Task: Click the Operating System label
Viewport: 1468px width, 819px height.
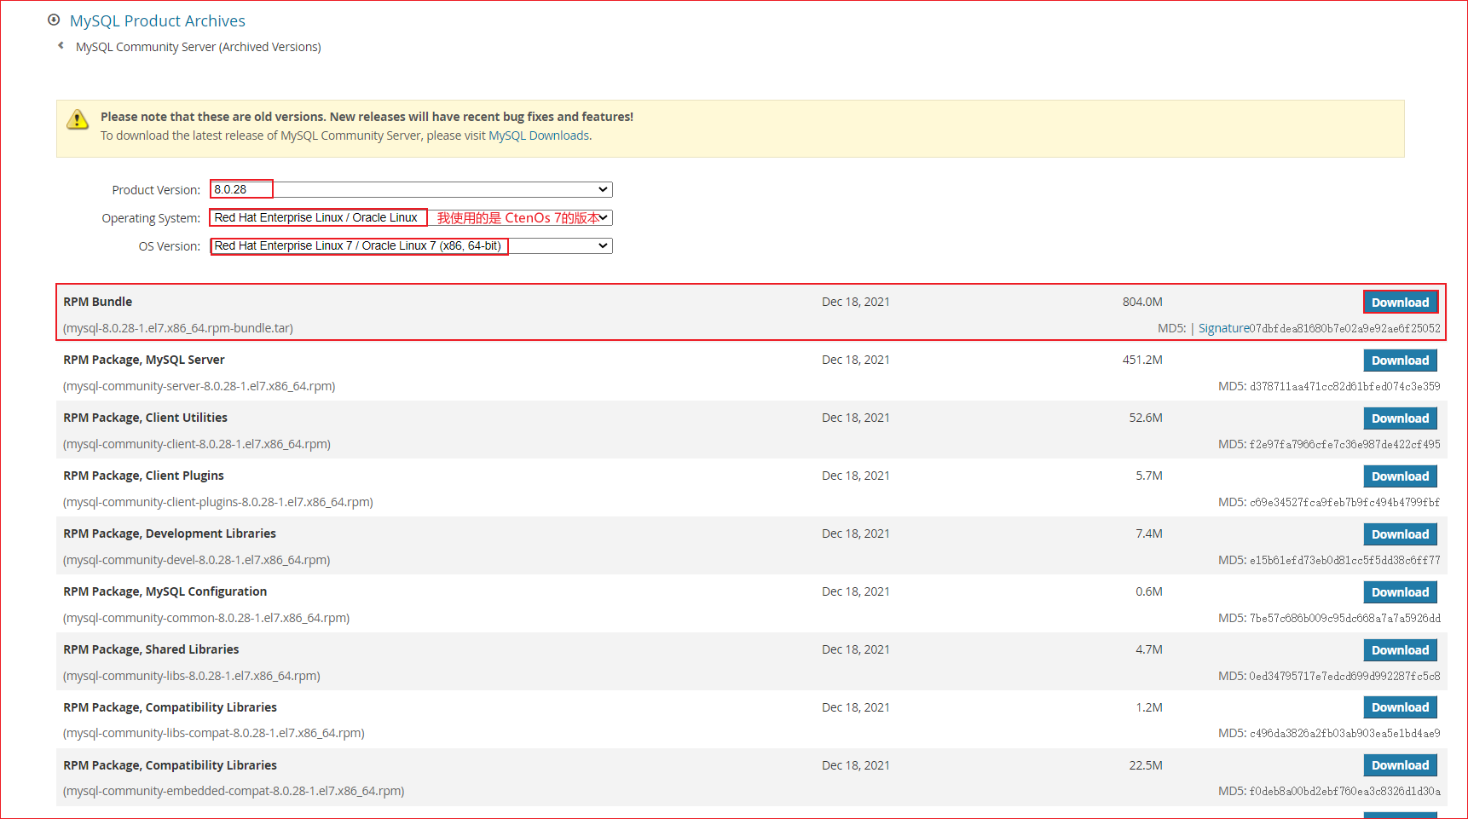Action: pyautogui.click(x=151, y=218)
